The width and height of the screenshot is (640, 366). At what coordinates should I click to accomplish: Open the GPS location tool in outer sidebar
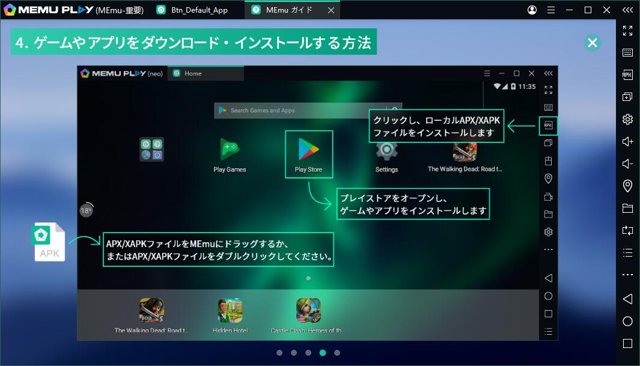627,186
